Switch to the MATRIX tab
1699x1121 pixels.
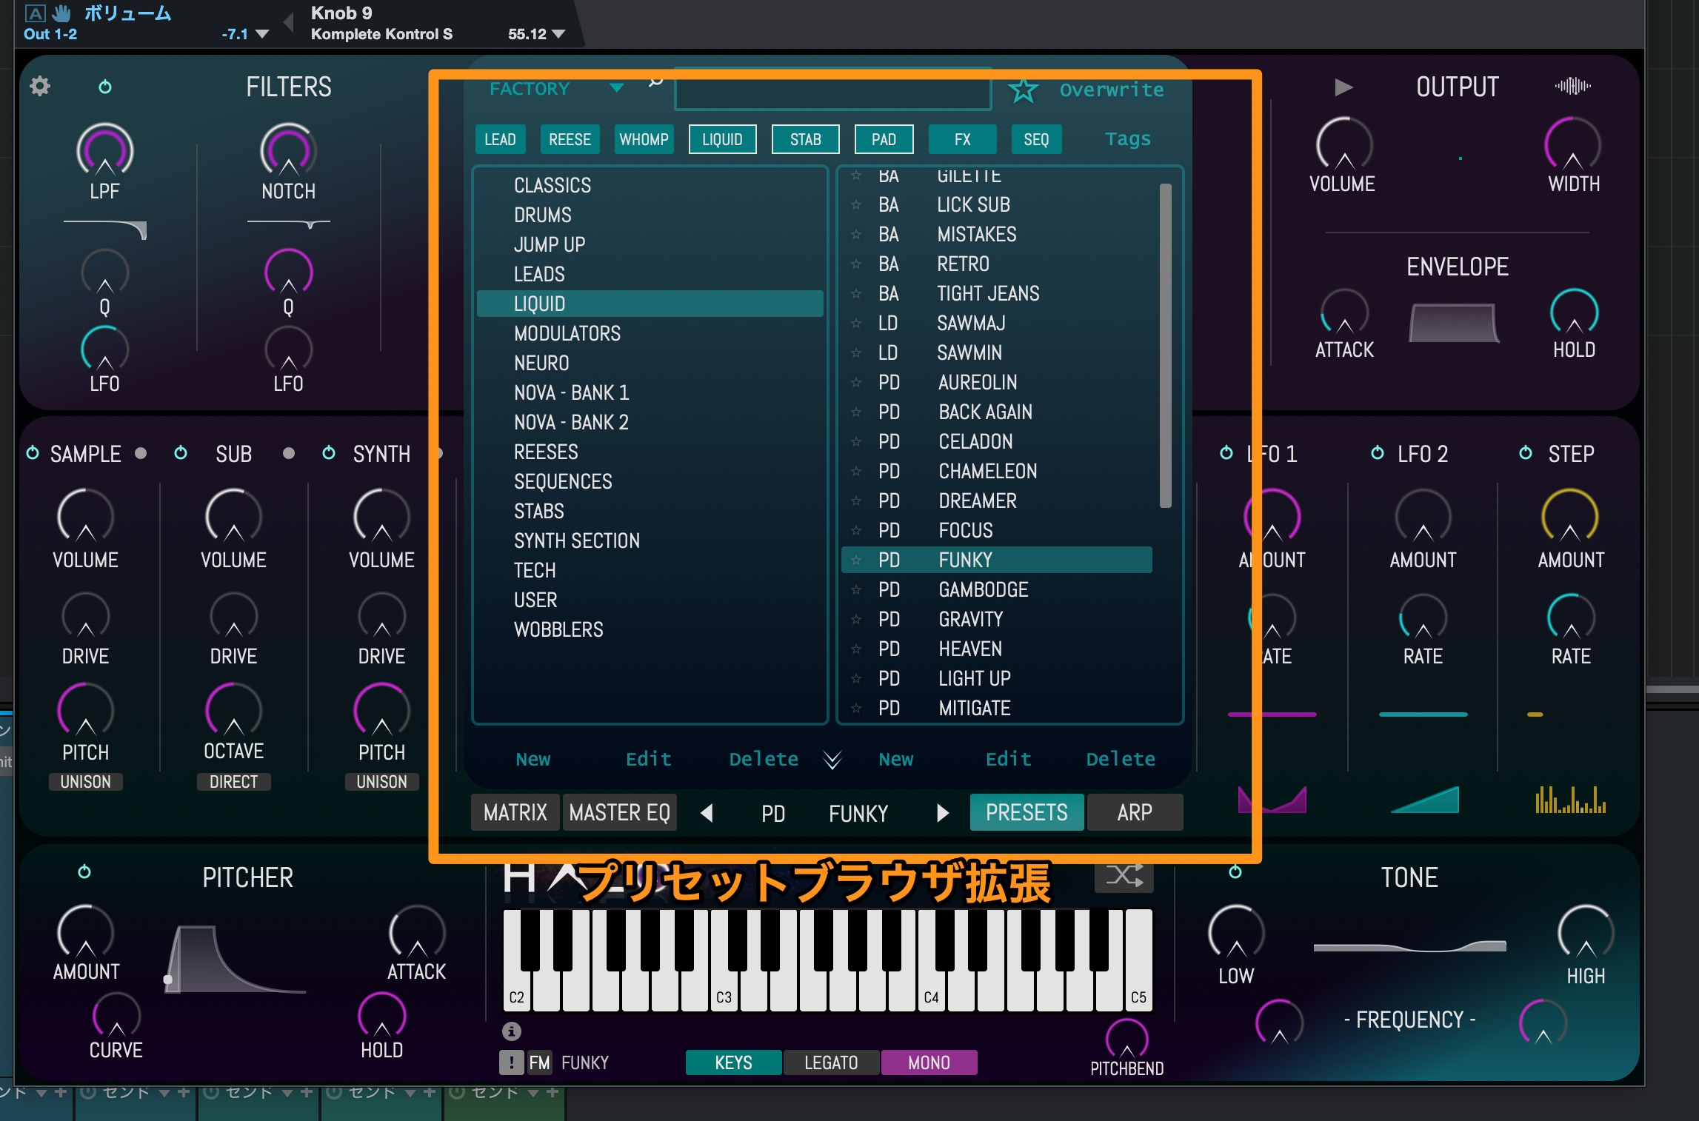[x=515, y=812]
